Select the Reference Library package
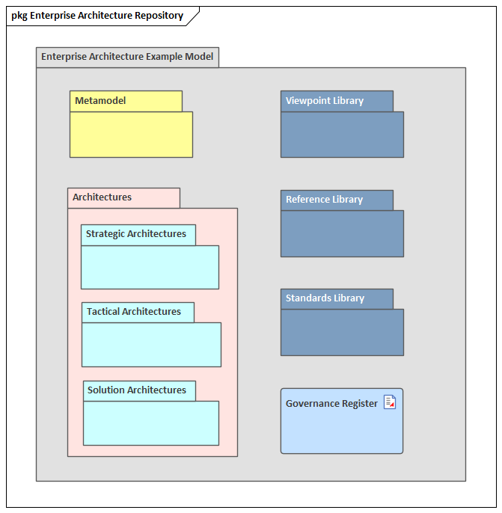Viewport: 502px width, 513px height. pyautogui.click(x=342, y=224)
